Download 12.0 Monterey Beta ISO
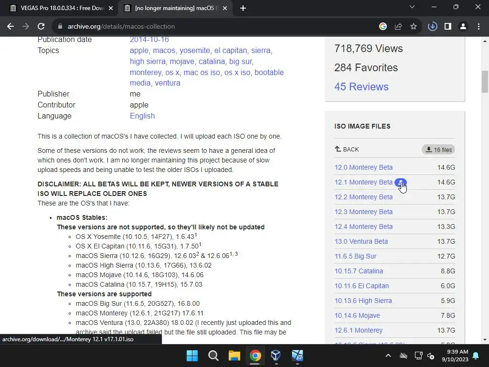This screenshot has width=489, height=367. tap(363, 168)
